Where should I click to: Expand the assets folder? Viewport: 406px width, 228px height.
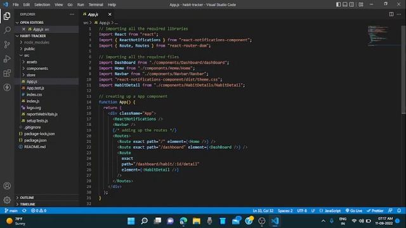click(46, 62)
